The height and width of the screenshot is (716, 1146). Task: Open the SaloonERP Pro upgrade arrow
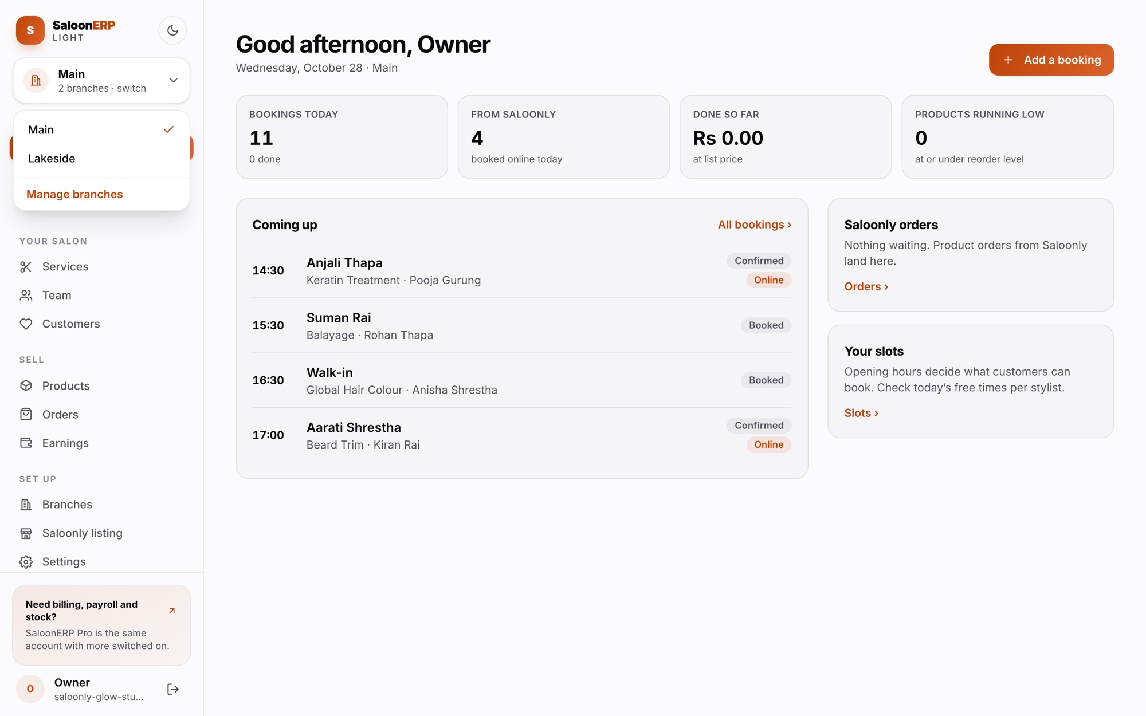pos(172,611)
